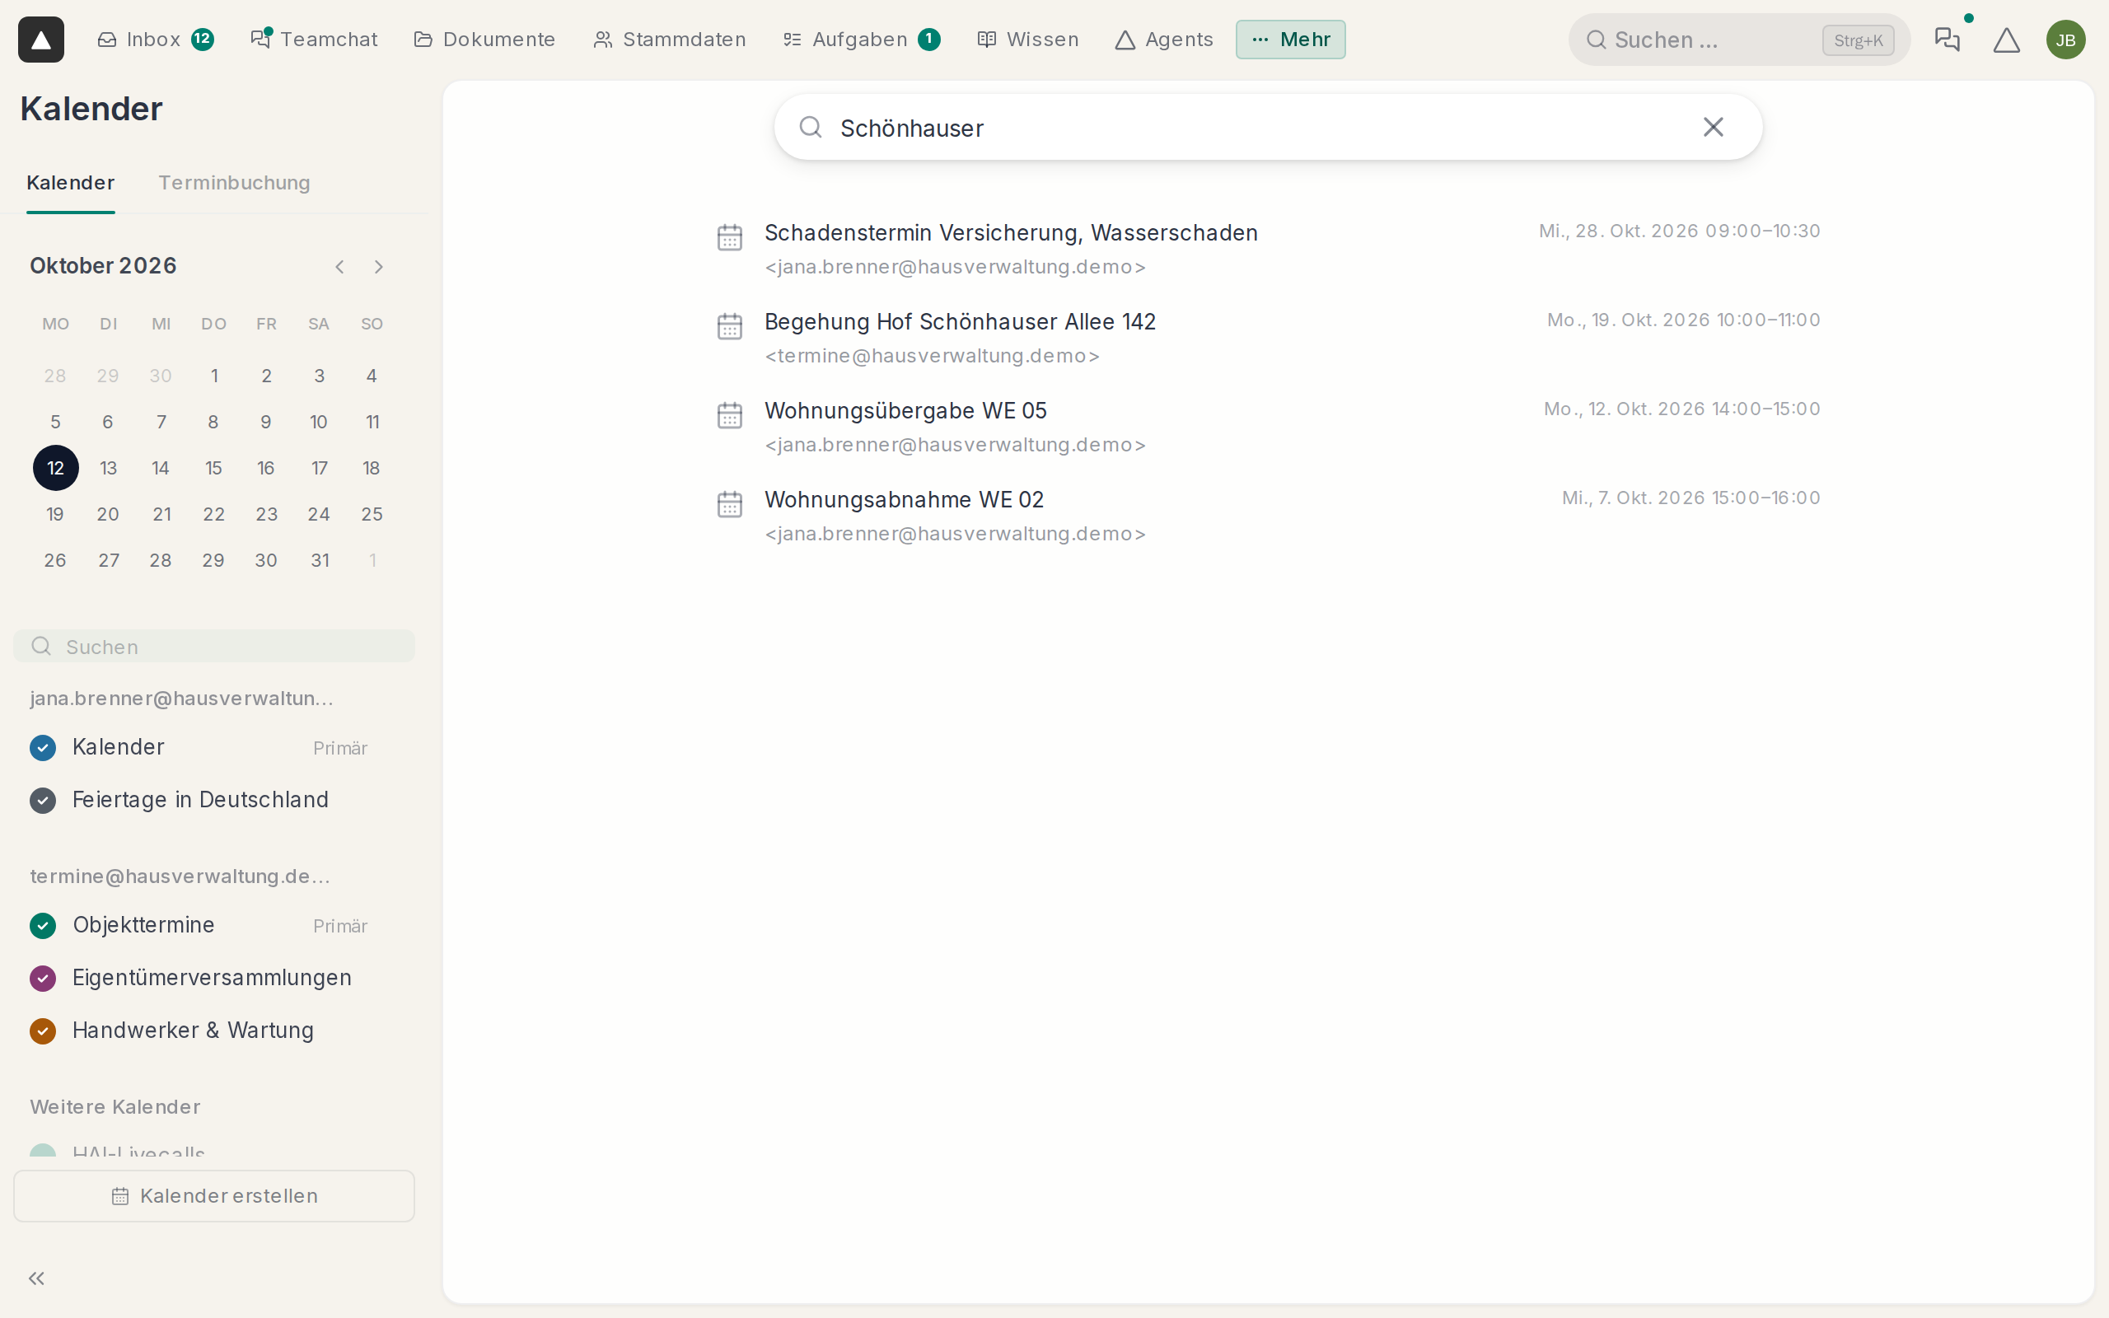Click calendar icon beside Wohnungsübergabe WE 05
The height and width of the screenshot is (1318, 2109).
pyautogui.click(x=729, y=415)
